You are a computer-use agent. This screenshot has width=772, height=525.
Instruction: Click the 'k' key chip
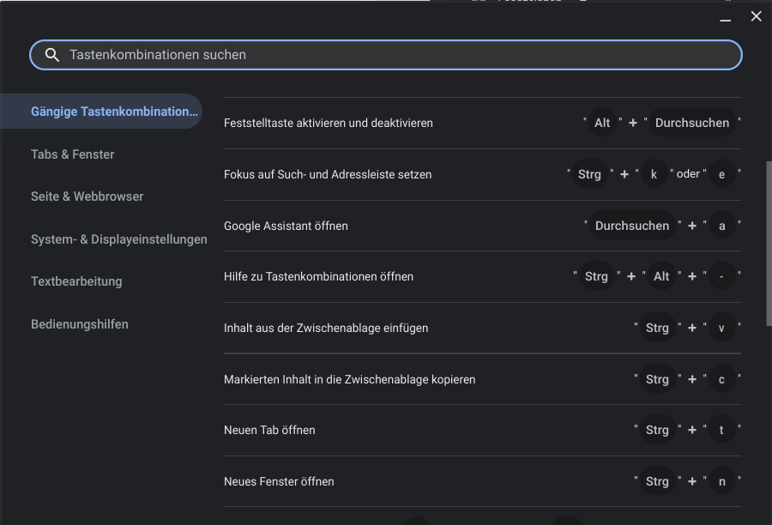pyautogui.click(x=654, y=174)
